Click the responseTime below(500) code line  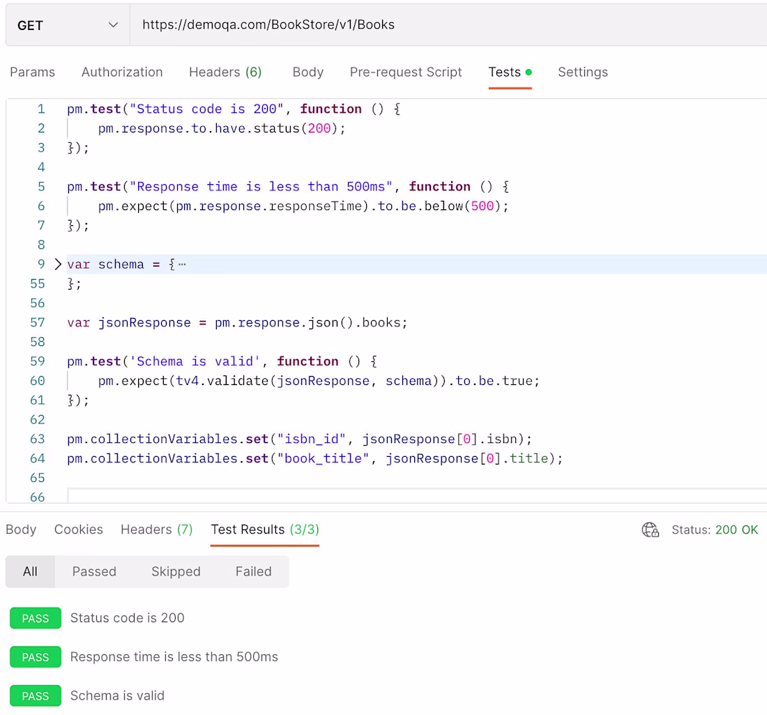(303, 206)
